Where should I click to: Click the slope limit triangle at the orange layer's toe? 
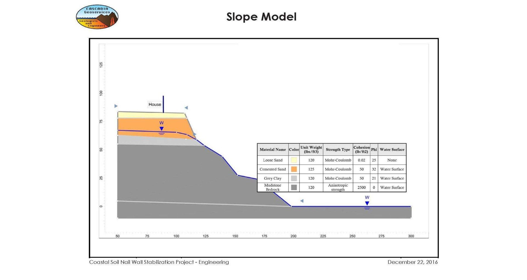[195, 134]
